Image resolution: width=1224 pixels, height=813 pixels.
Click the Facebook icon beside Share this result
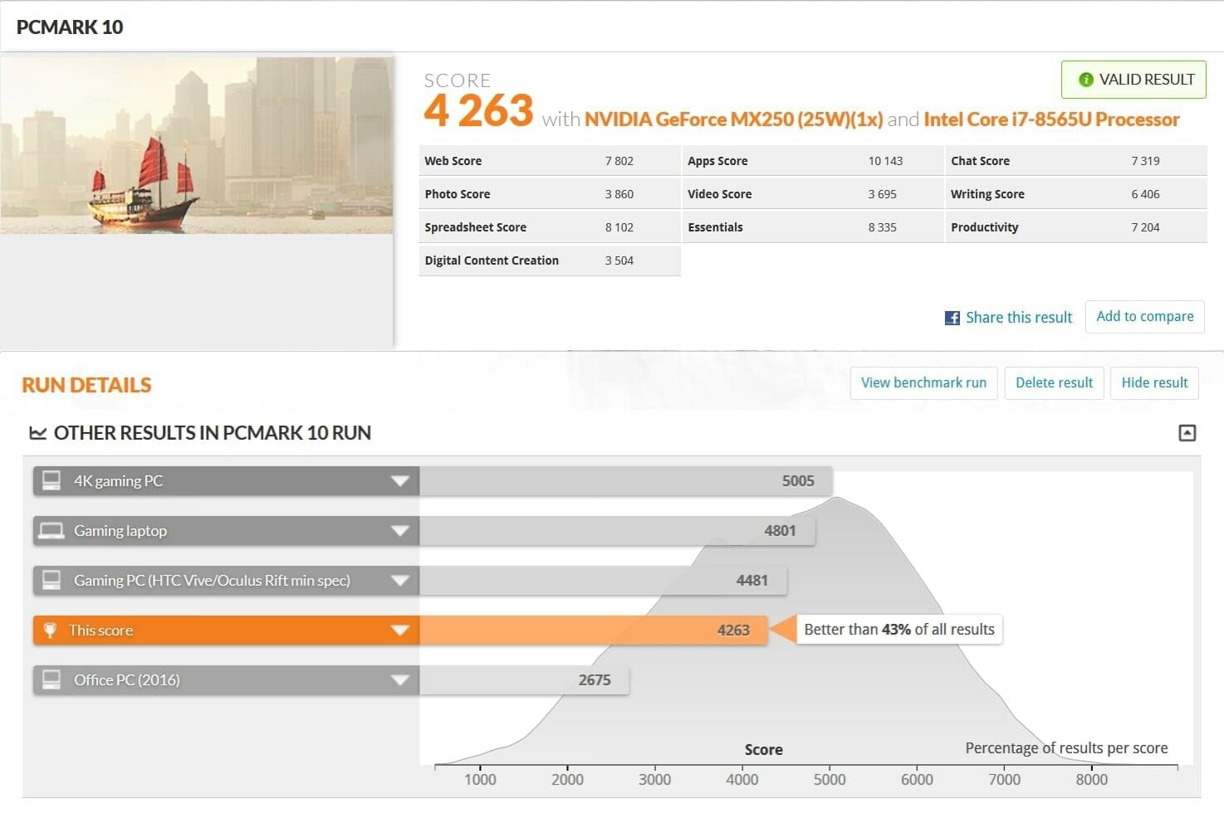(x=952, y=318)
